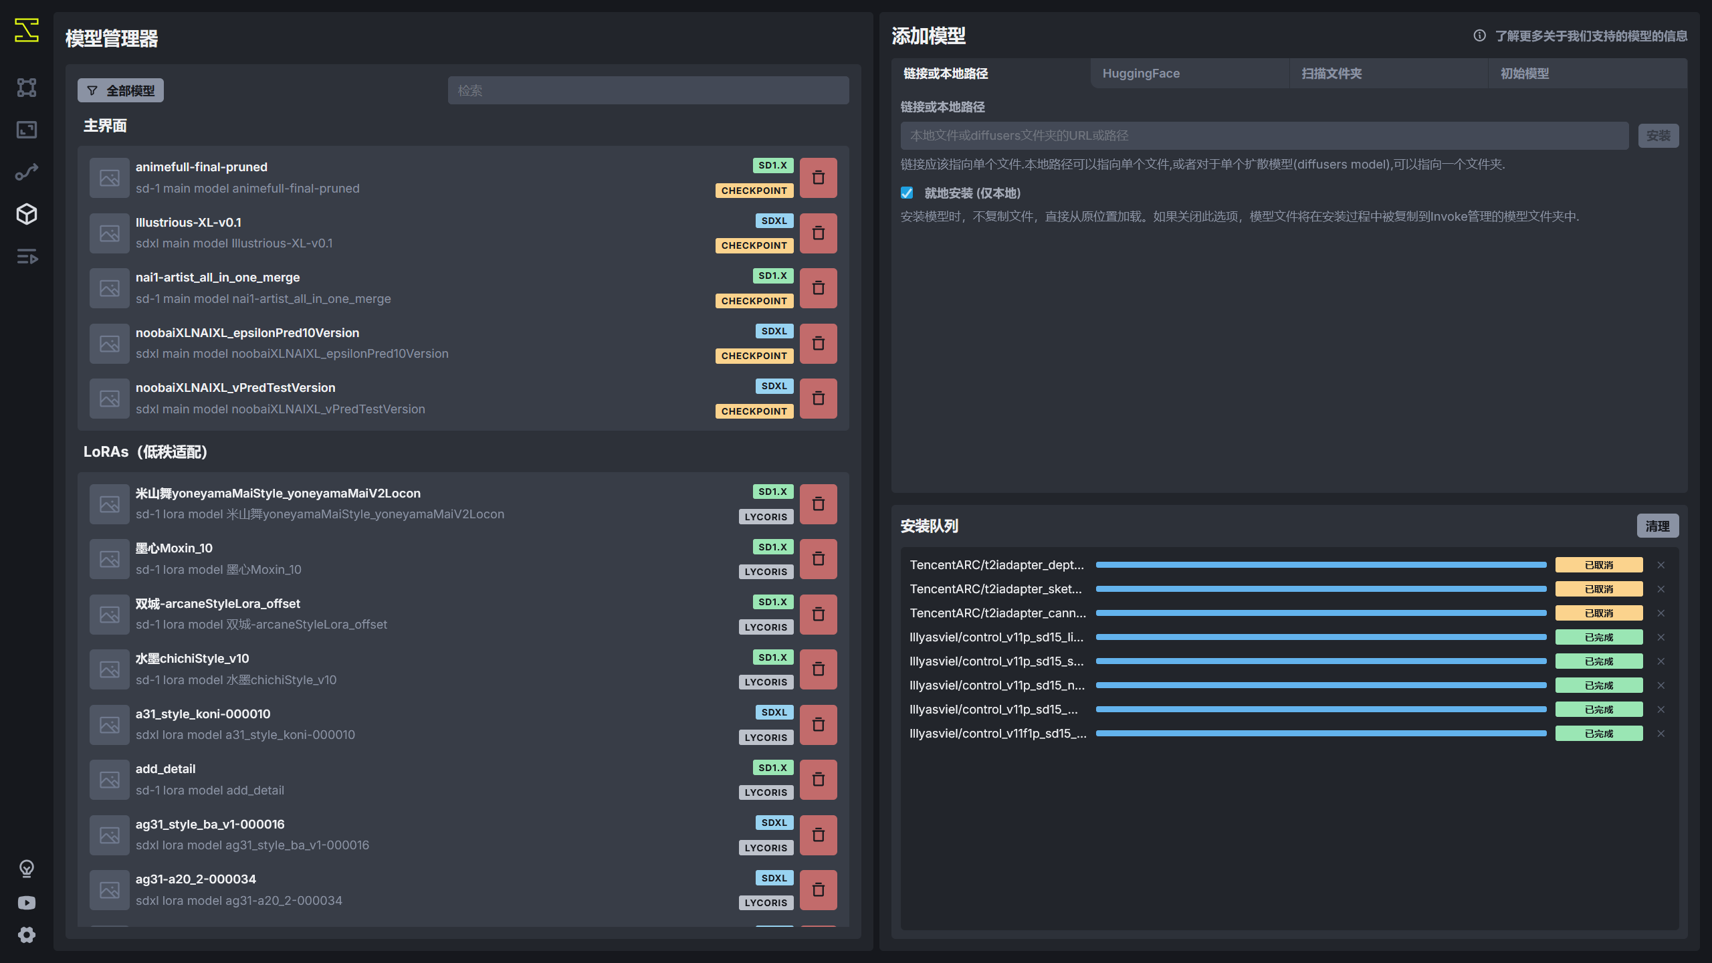Screen dimensions: 1712x963
Task: Open the lightbulb resources icon in sidebar
Action: 26,869
